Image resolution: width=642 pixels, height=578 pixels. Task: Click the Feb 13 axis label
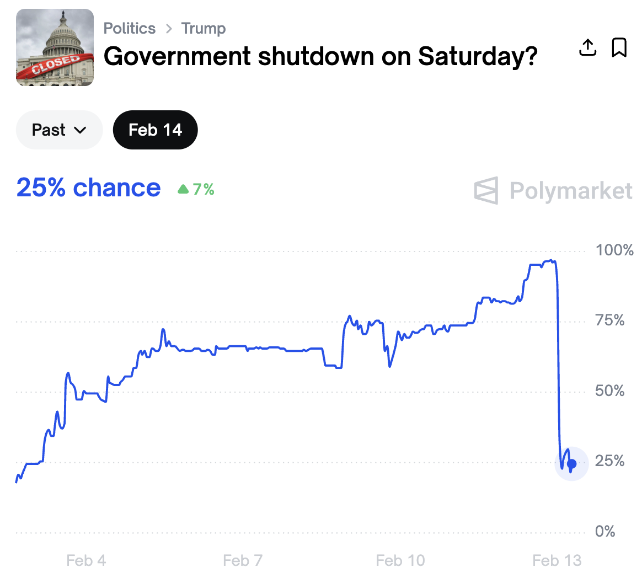[557, 561]
